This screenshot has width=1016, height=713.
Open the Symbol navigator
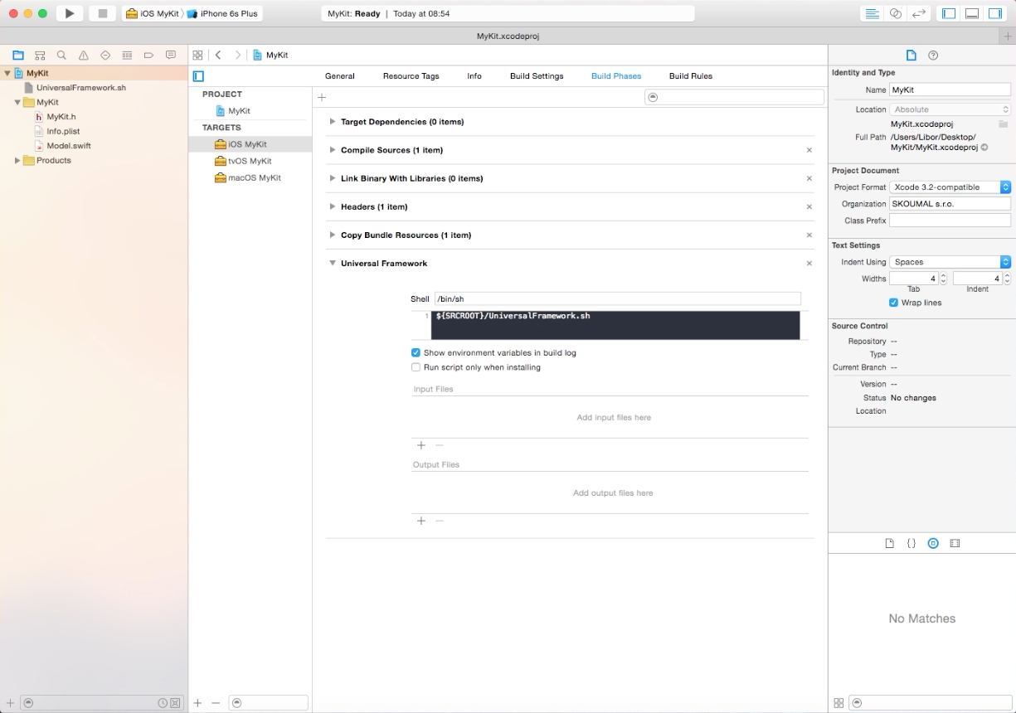(x=40, y=56)
